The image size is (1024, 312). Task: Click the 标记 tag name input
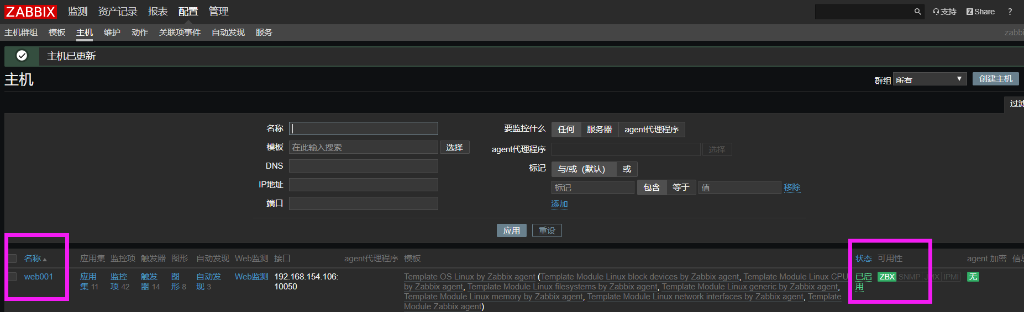click(x=593, y=187)
